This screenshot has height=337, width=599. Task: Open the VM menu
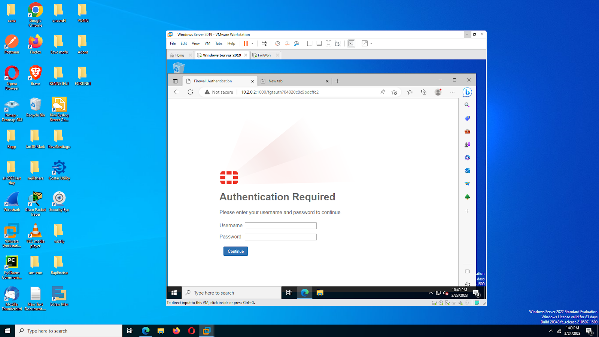coord(207,43)
